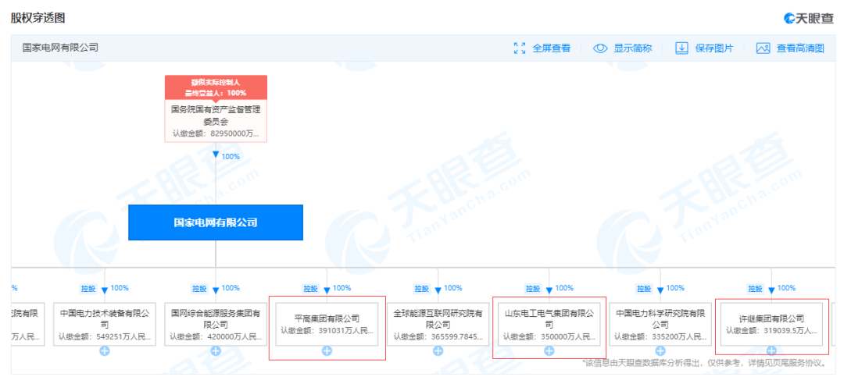Click the save image download icon

point(681,48)
